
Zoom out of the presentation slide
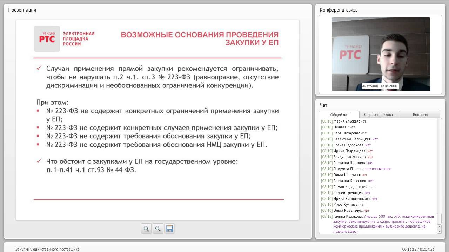158,229
